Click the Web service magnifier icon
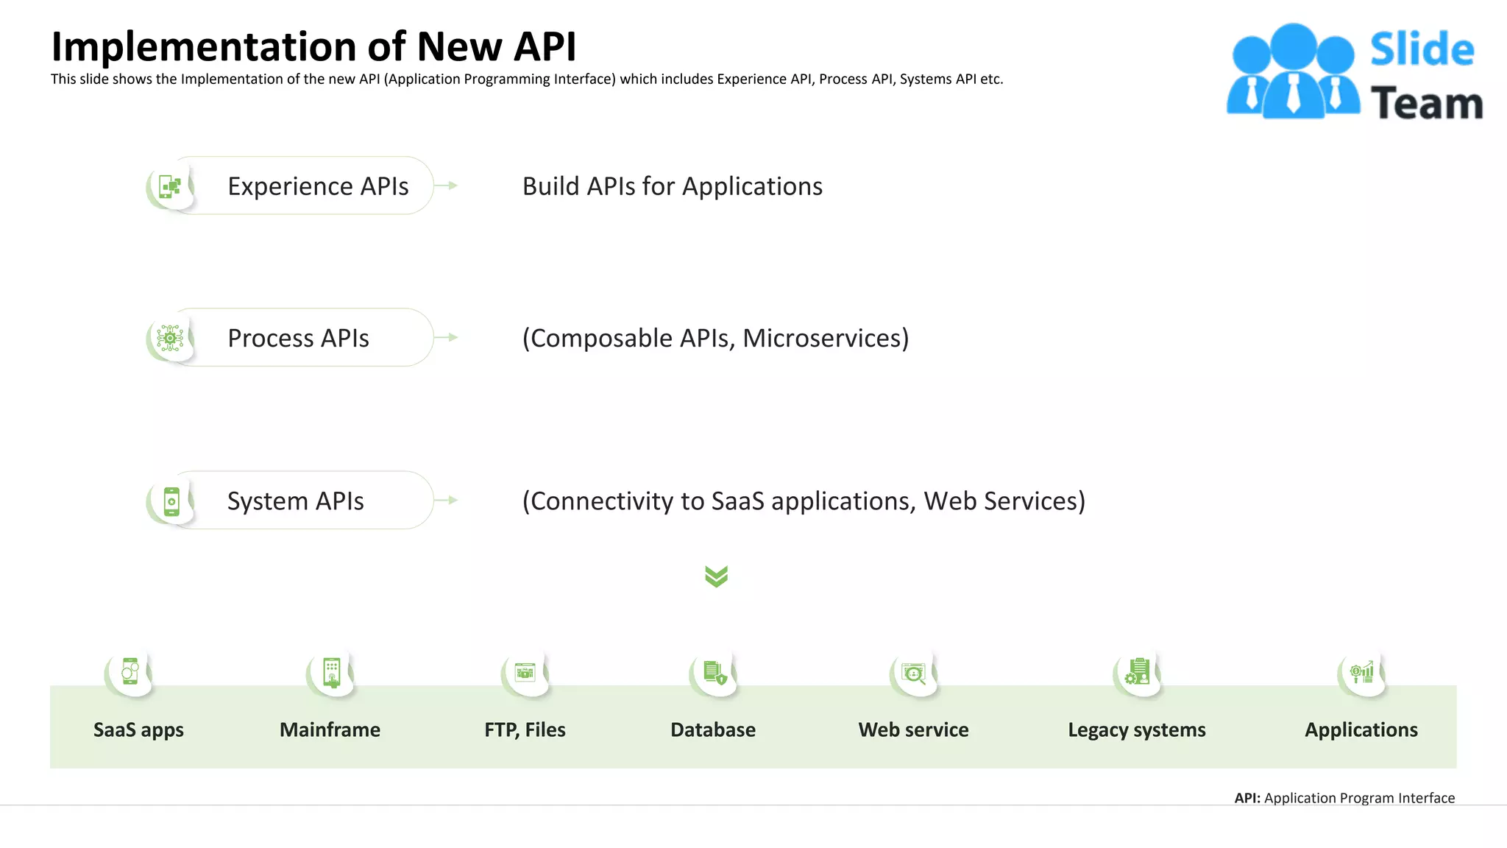This screenshot has width=1507, height=848. tap(914, 673)
